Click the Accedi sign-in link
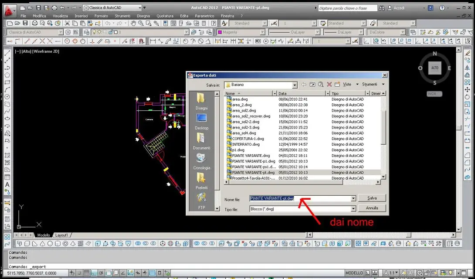 399,8
